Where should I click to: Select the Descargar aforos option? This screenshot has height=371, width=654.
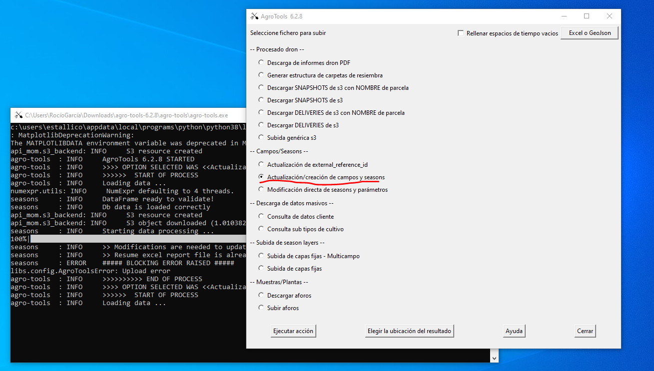[261, 295]
